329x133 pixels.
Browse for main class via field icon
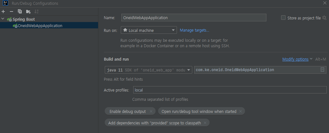(323, 70)
